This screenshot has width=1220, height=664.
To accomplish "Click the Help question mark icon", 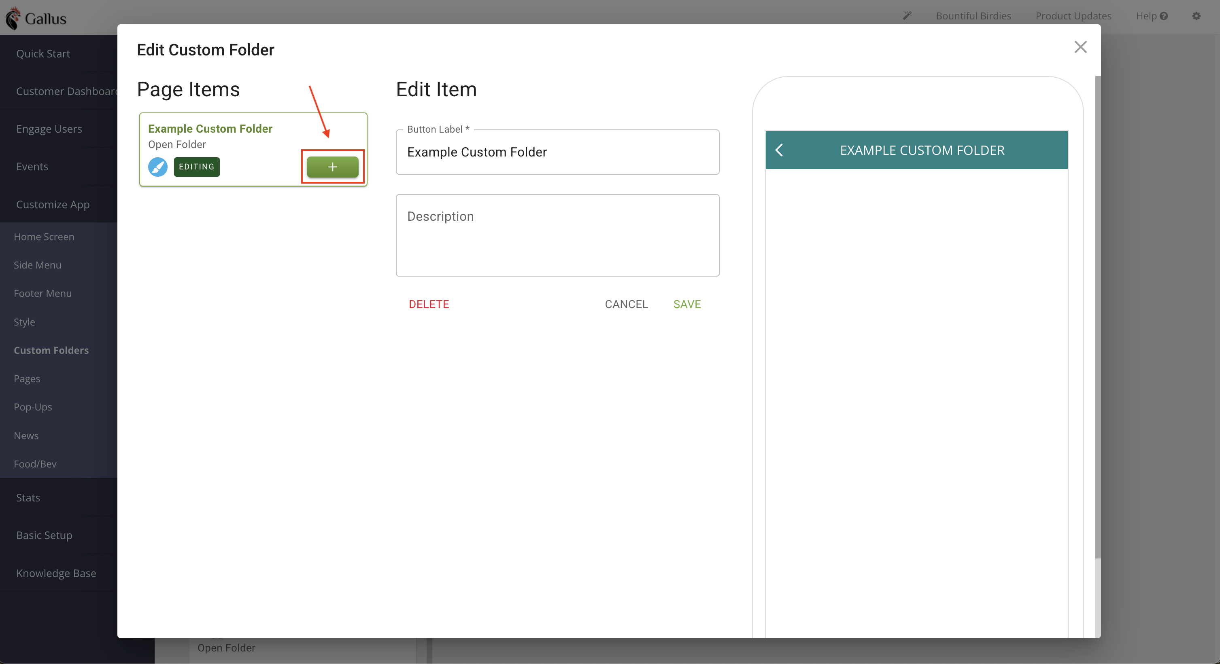I will click(x=1164, y=16).
